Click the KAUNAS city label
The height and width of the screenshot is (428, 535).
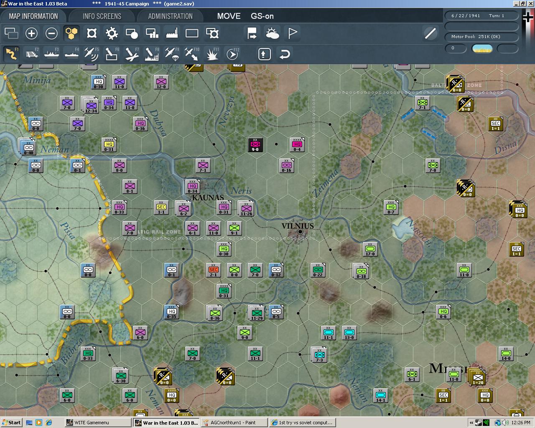208,198
